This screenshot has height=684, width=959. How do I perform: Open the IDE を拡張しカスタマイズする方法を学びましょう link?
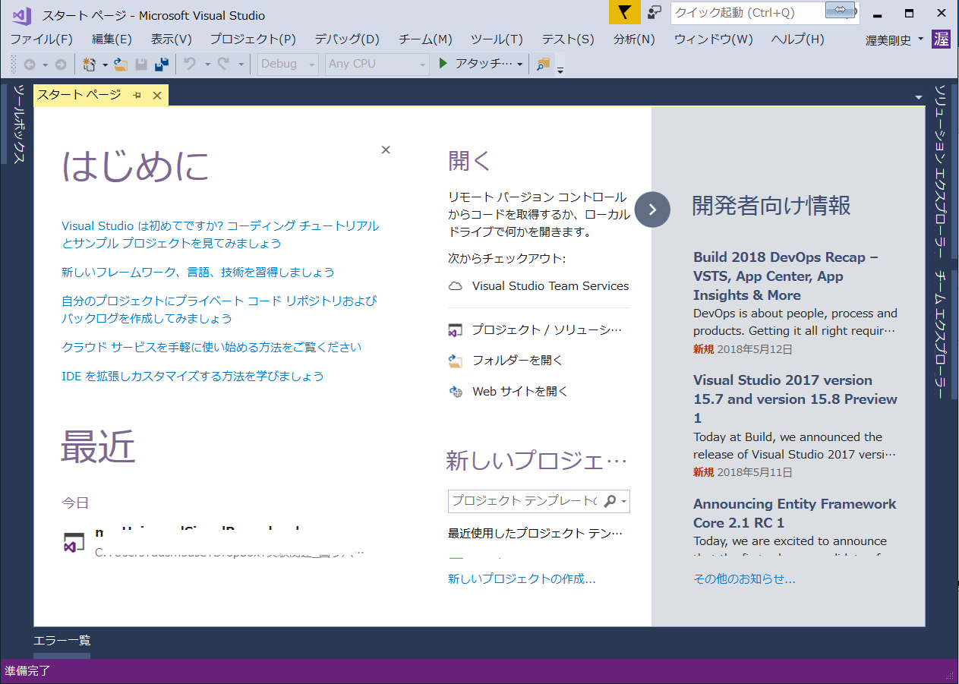click(x=193, y=376)
